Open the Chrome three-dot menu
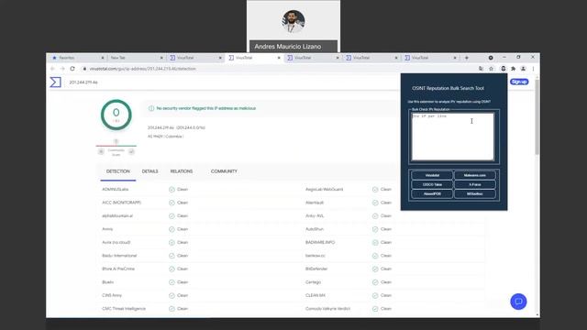Screen dimensions: 587x330 pyautogui.click(x=533, y=69)
